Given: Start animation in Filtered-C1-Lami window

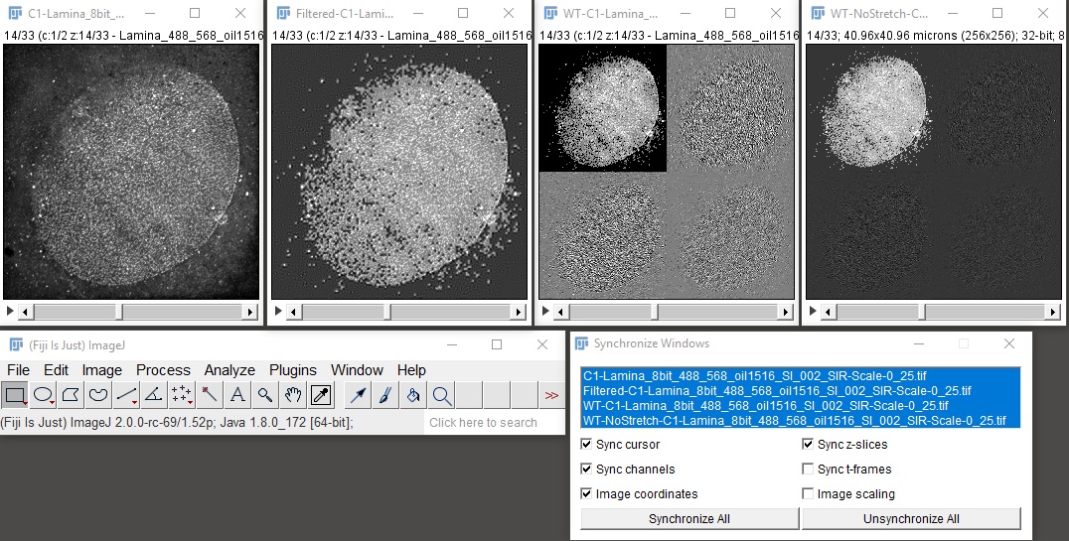Looking at the screenshot, I should (277, 312).
